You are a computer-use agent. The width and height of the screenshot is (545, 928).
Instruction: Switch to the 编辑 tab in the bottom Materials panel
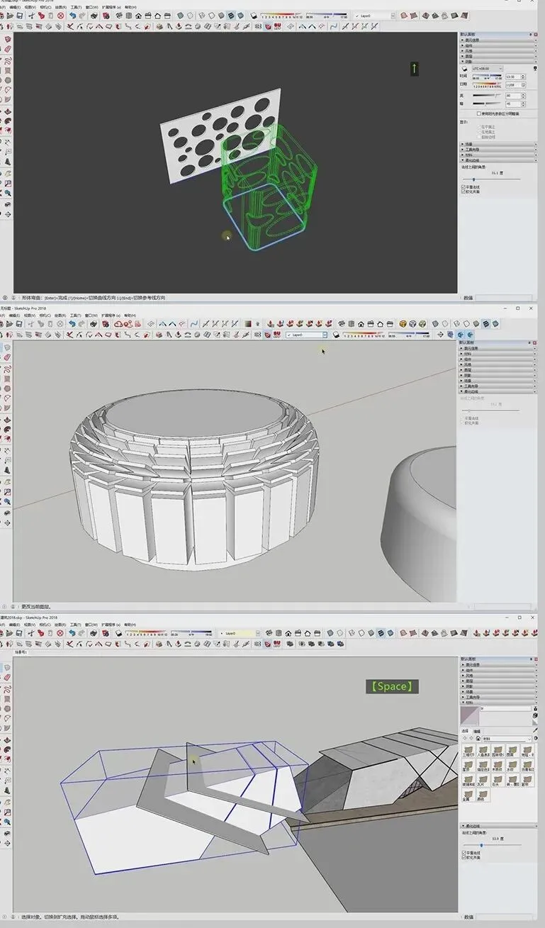[477, 731]
